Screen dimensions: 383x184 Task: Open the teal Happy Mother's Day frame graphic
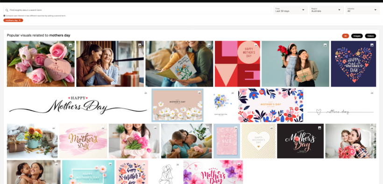pyautogui.click(x=88, y=172)
